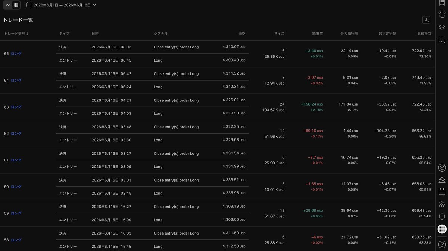Open the news feed broadcast icon

(442, 204)
